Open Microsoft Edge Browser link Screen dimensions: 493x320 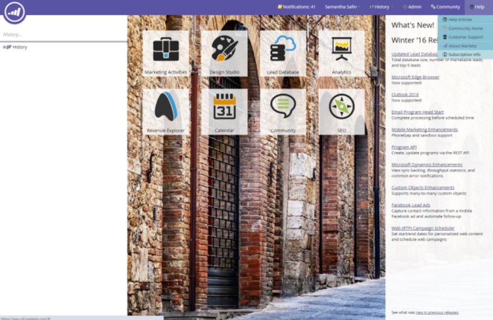click(x=415, y=77)
